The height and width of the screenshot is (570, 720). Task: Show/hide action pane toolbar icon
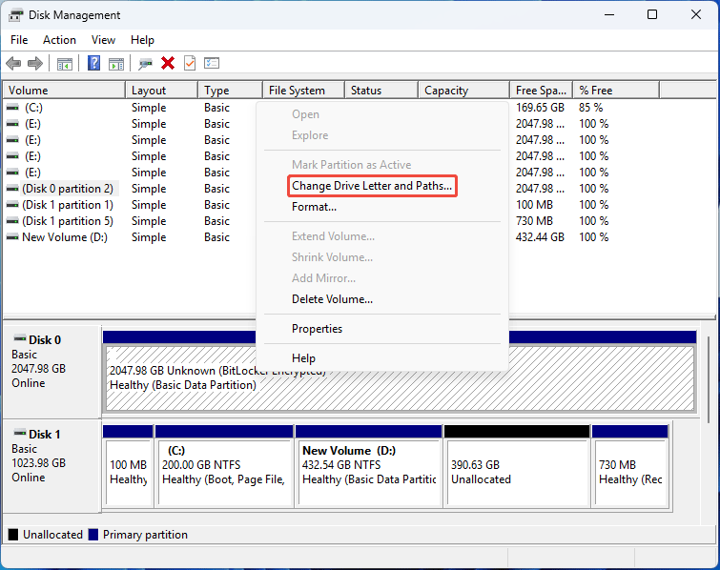pyautogui.click(x=116, y=63)
